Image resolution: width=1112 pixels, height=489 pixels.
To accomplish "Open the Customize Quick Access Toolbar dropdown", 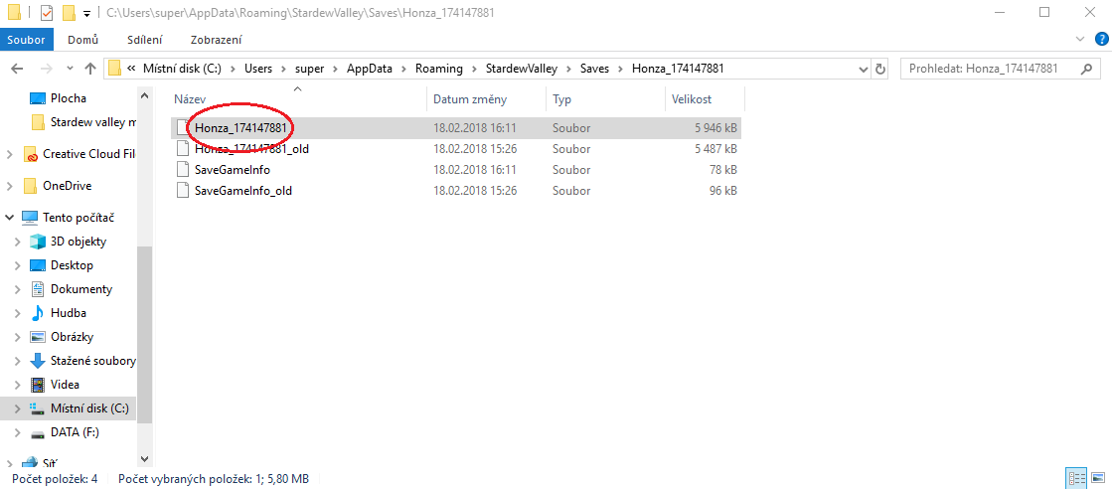I will (86, 14).
